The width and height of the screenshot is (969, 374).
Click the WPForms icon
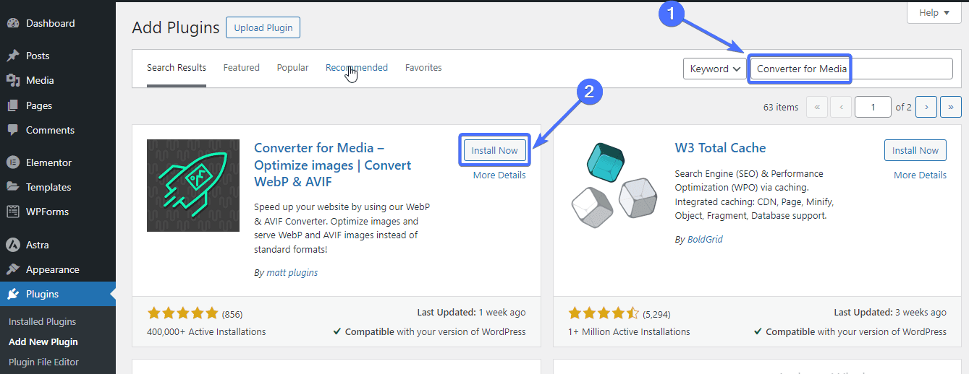13,212
